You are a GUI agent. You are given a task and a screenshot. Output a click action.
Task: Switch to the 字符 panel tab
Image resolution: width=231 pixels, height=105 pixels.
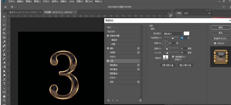click(179, 13)
